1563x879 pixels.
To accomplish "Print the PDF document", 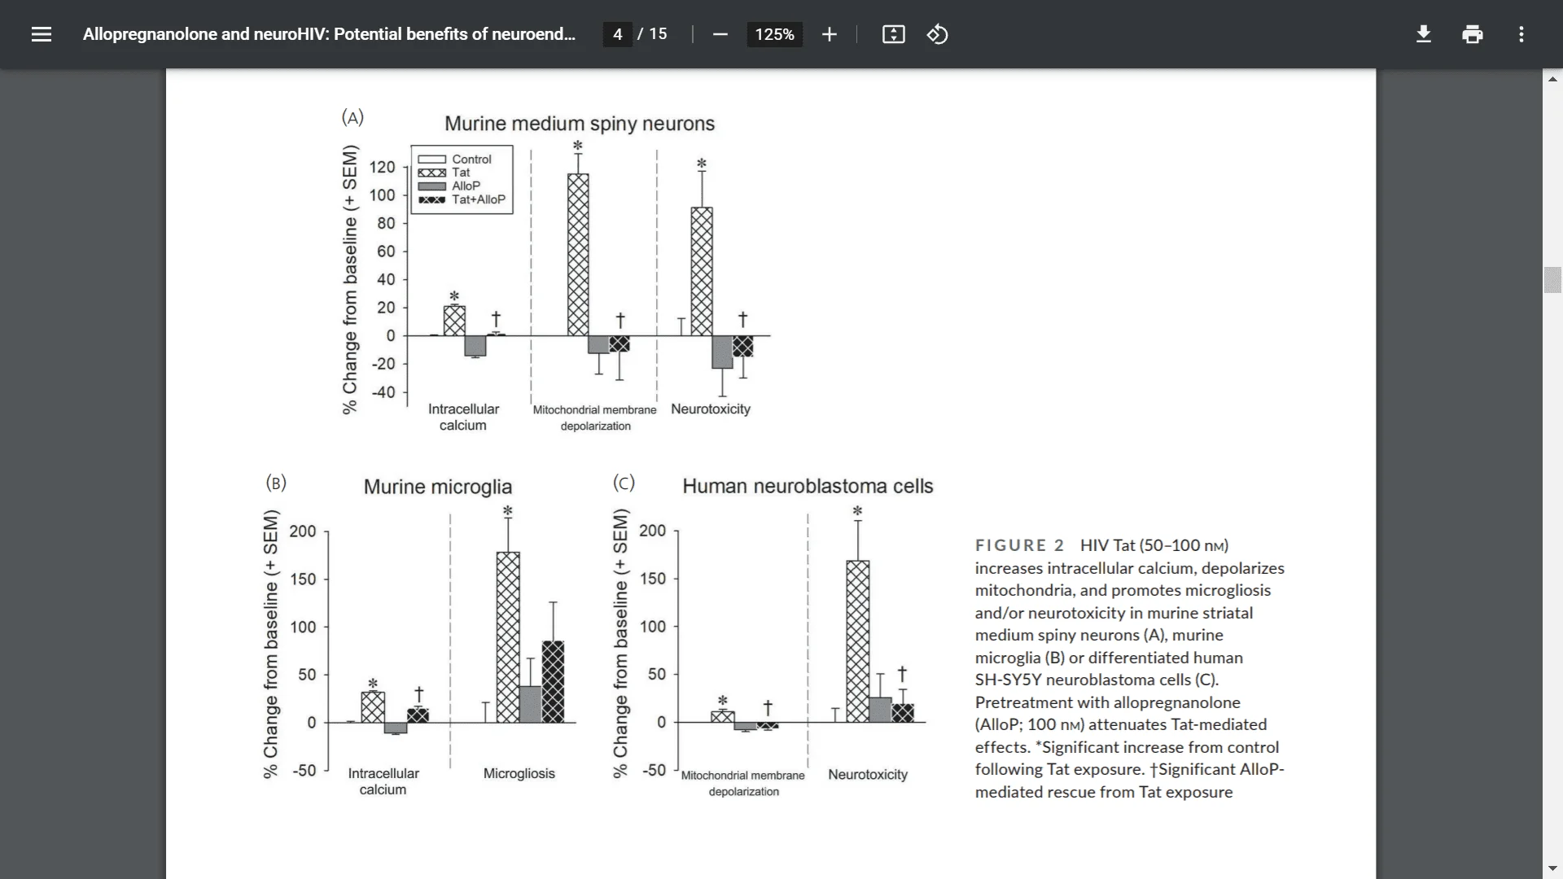I will click(1472, 34).
